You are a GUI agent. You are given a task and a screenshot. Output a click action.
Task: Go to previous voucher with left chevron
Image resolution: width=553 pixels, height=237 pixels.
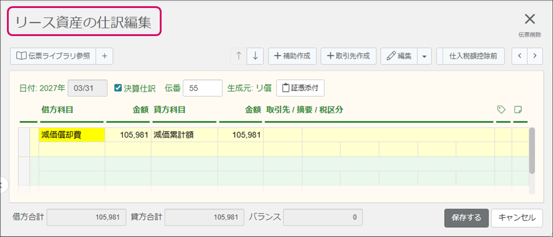520,56
